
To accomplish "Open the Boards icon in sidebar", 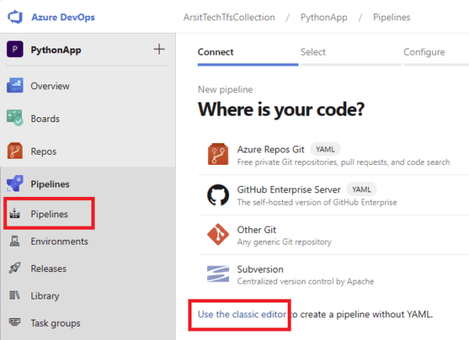I will tap(15, 118).
